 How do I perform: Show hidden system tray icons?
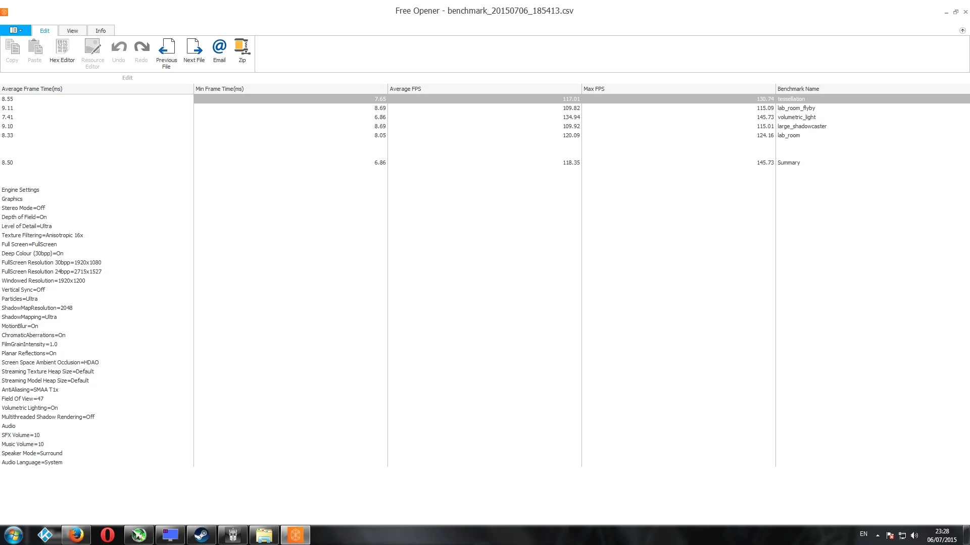pos(878,535)
